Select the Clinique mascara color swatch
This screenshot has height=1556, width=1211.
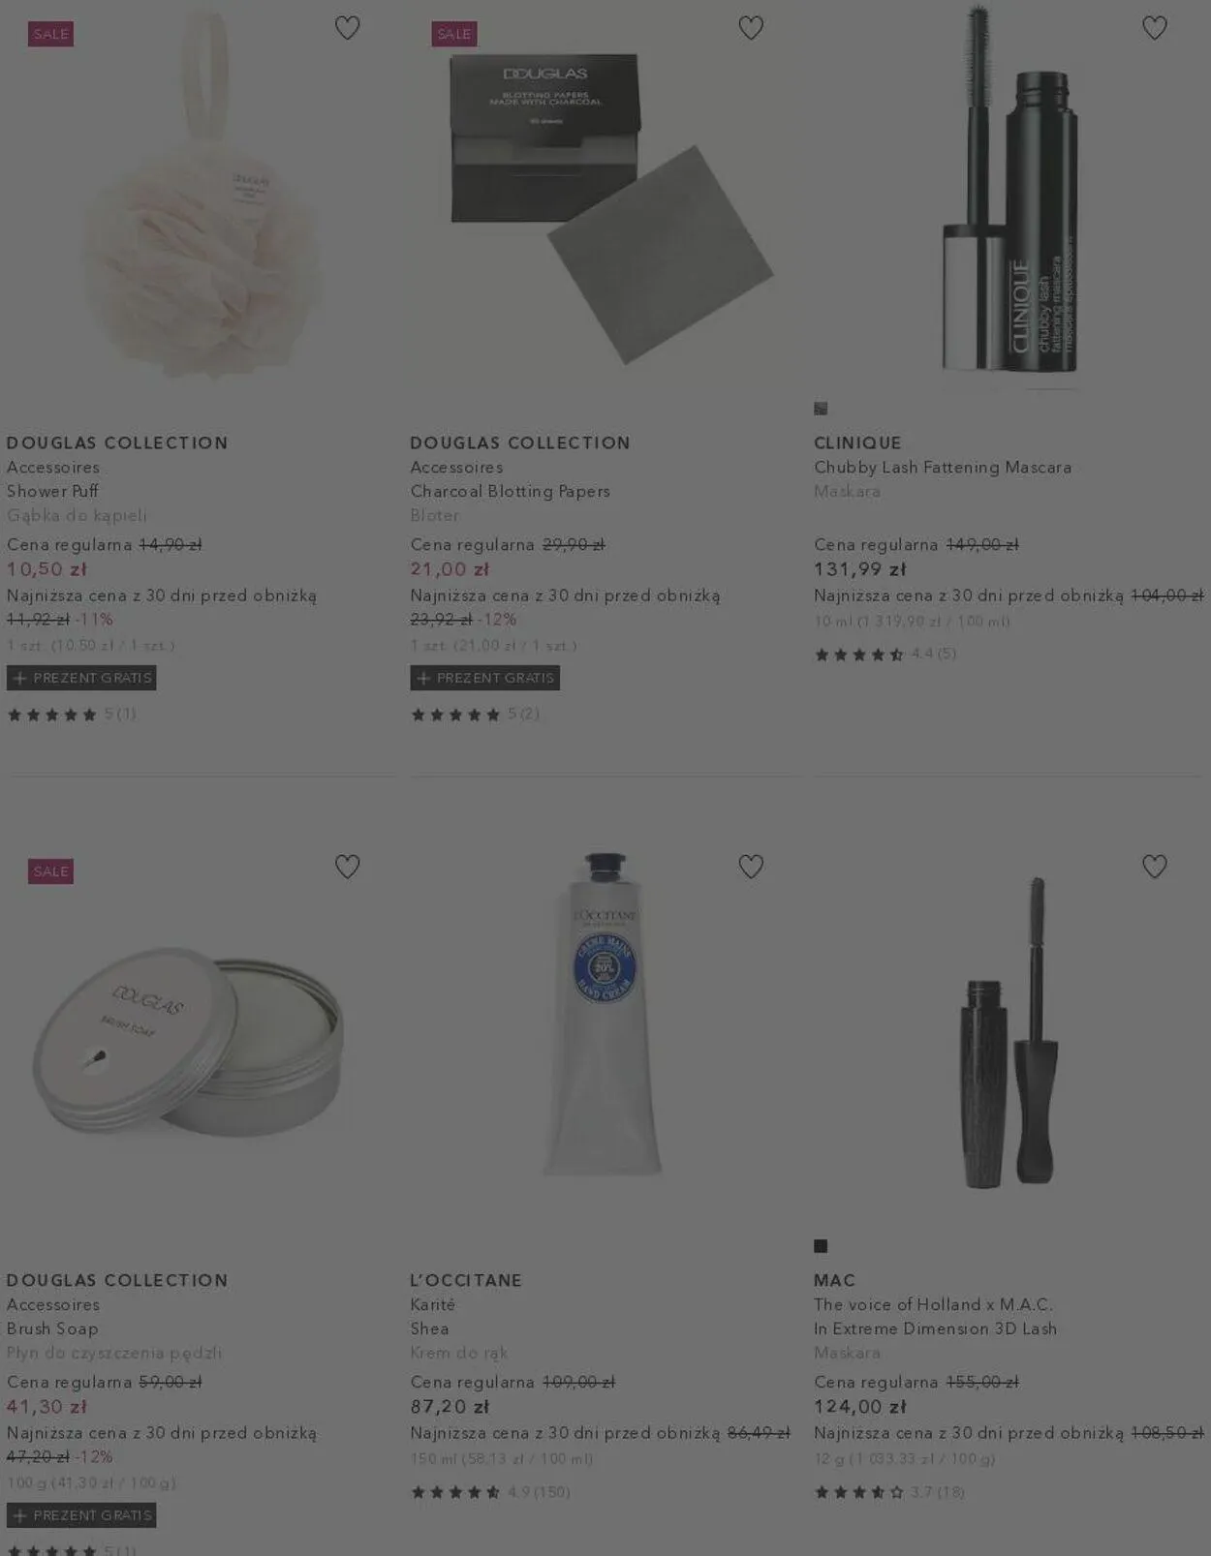821,409
